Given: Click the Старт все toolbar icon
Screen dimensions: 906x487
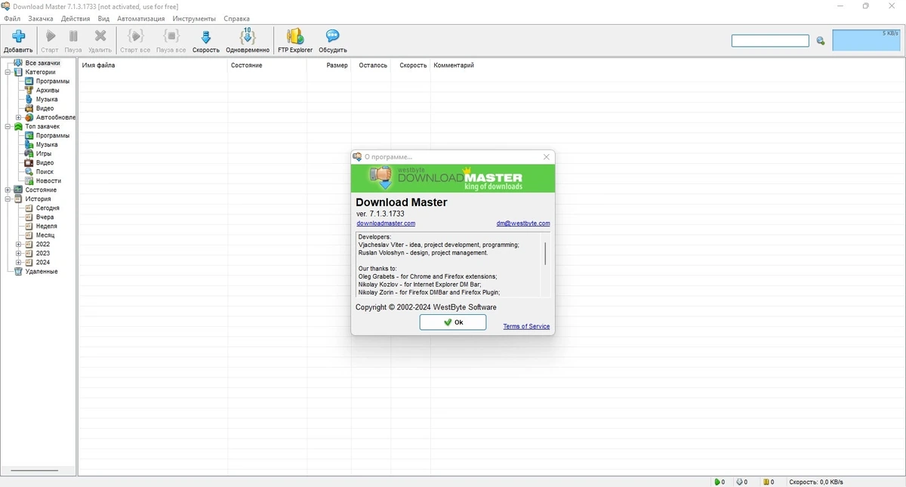Looking at the screenshot, I should point(135,36).
